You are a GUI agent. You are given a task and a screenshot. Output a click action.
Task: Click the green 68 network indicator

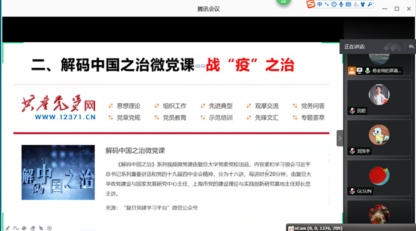click(x=283, y=2)
